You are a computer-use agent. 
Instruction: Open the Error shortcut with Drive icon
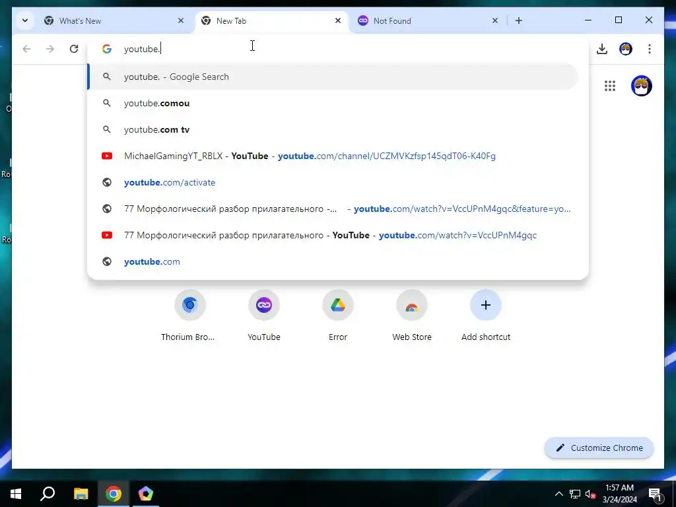point(338,315)
